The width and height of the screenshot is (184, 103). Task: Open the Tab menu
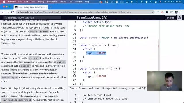tap(71, 2)
